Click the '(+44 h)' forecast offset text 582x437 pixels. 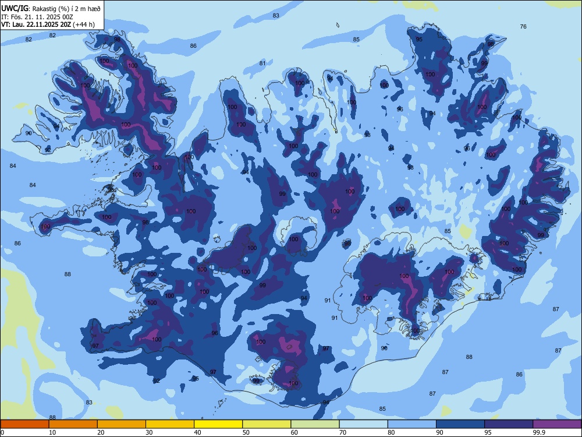tap(84, 24)
